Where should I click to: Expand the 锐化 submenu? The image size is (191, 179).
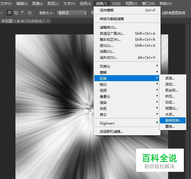pos(127,84)
